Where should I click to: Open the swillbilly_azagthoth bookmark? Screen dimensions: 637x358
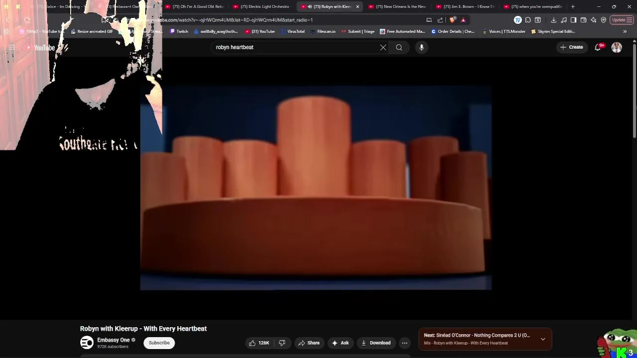click(x=215, y=31)
